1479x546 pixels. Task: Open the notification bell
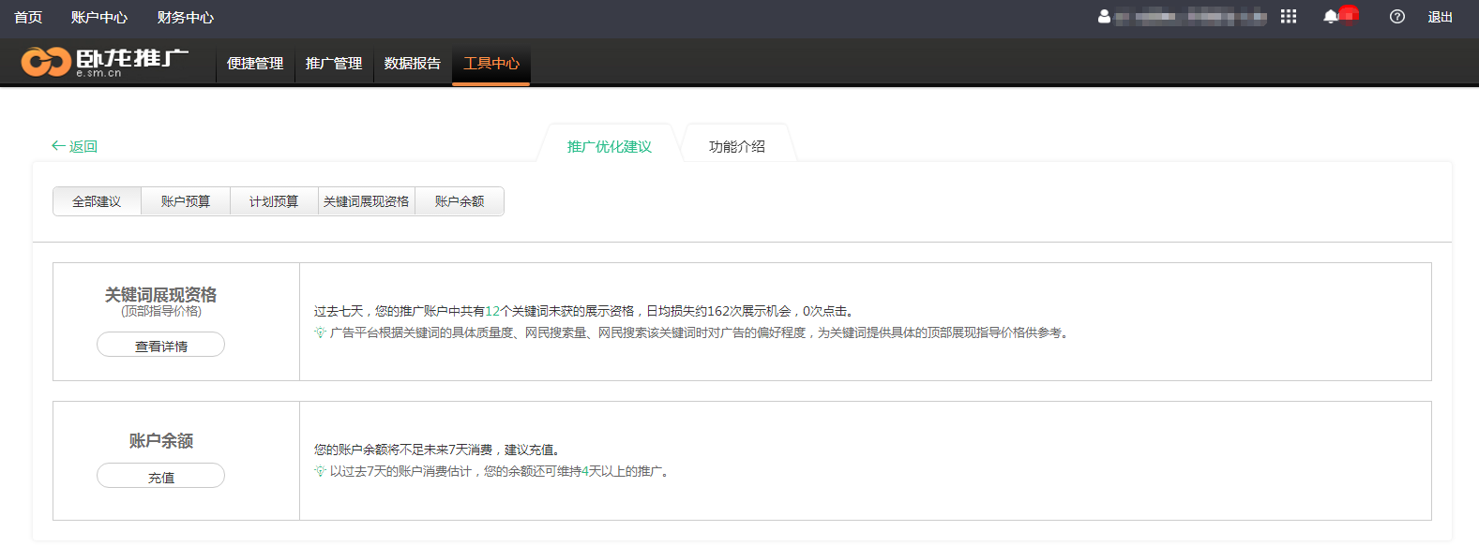point(1330,16)
